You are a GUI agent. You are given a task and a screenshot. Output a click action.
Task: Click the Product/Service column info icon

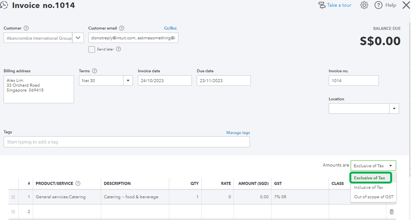(78, 184)
